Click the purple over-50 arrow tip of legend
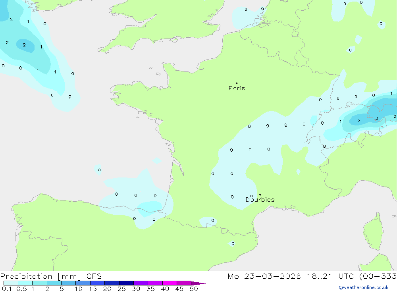Image resolution: width=397 pixels, height=291 pixels. 198,283
